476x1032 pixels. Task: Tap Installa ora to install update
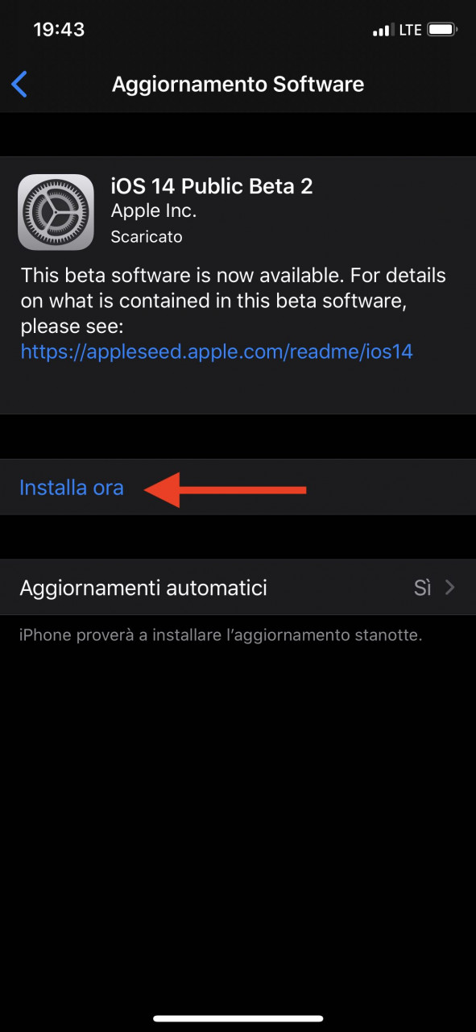click(x=72, y=488)
